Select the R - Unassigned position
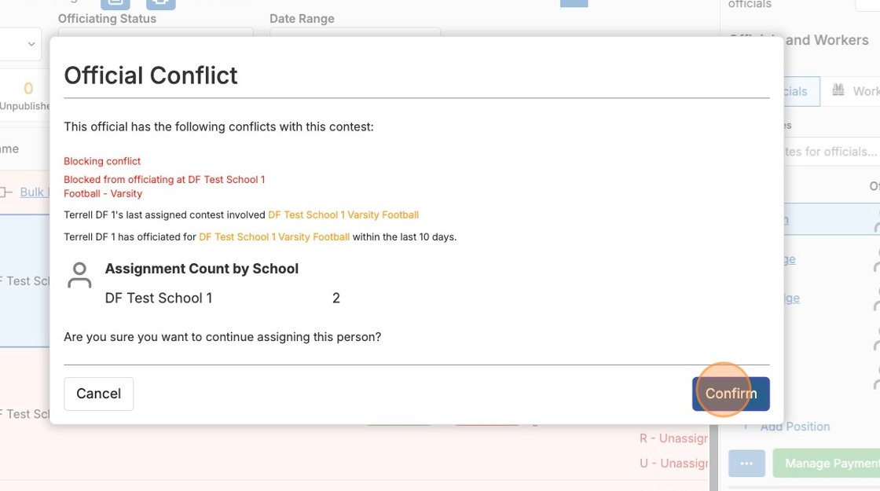The height and width of the screenshot is (491, 880). (x=673, y=439)
